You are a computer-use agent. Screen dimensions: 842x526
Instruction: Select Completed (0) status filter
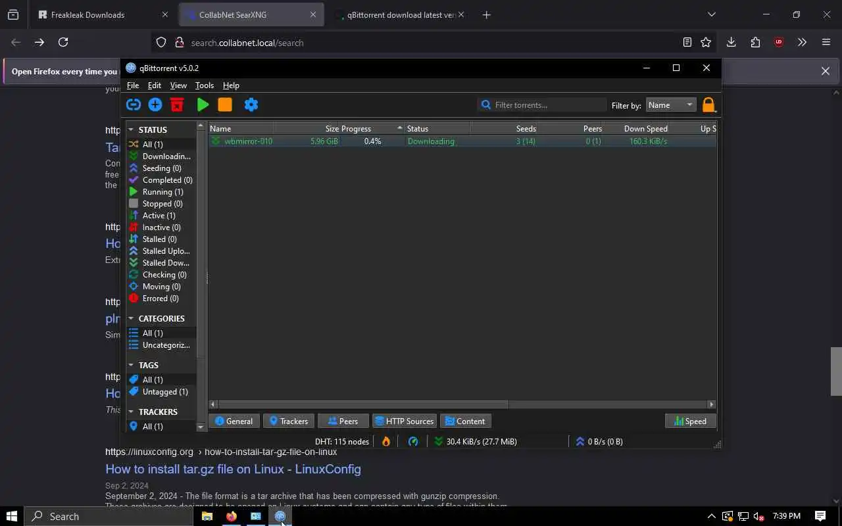pyautogui.click(x=161, y=180)
